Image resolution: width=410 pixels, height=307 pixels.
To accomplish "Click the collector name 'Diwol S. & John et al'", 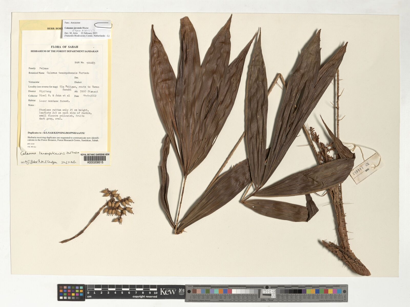I will point(54,96).
